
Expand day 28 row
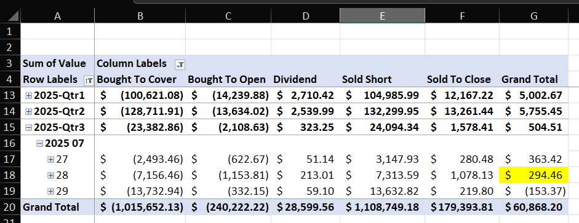click(51, 176)
